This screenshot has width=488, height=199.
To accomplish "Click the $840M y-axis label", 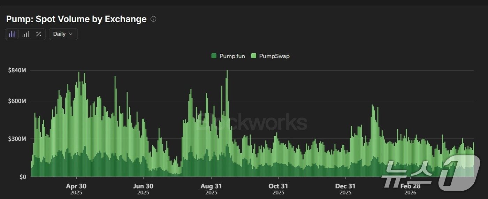I will (17, 70).
